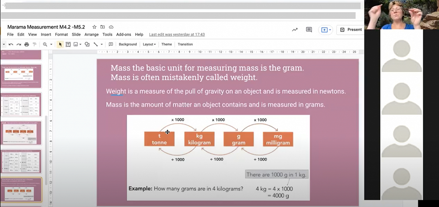Click the Add comment icon in toolbar
This screenshot has height=207, width=439.
(x=111, y=44)
